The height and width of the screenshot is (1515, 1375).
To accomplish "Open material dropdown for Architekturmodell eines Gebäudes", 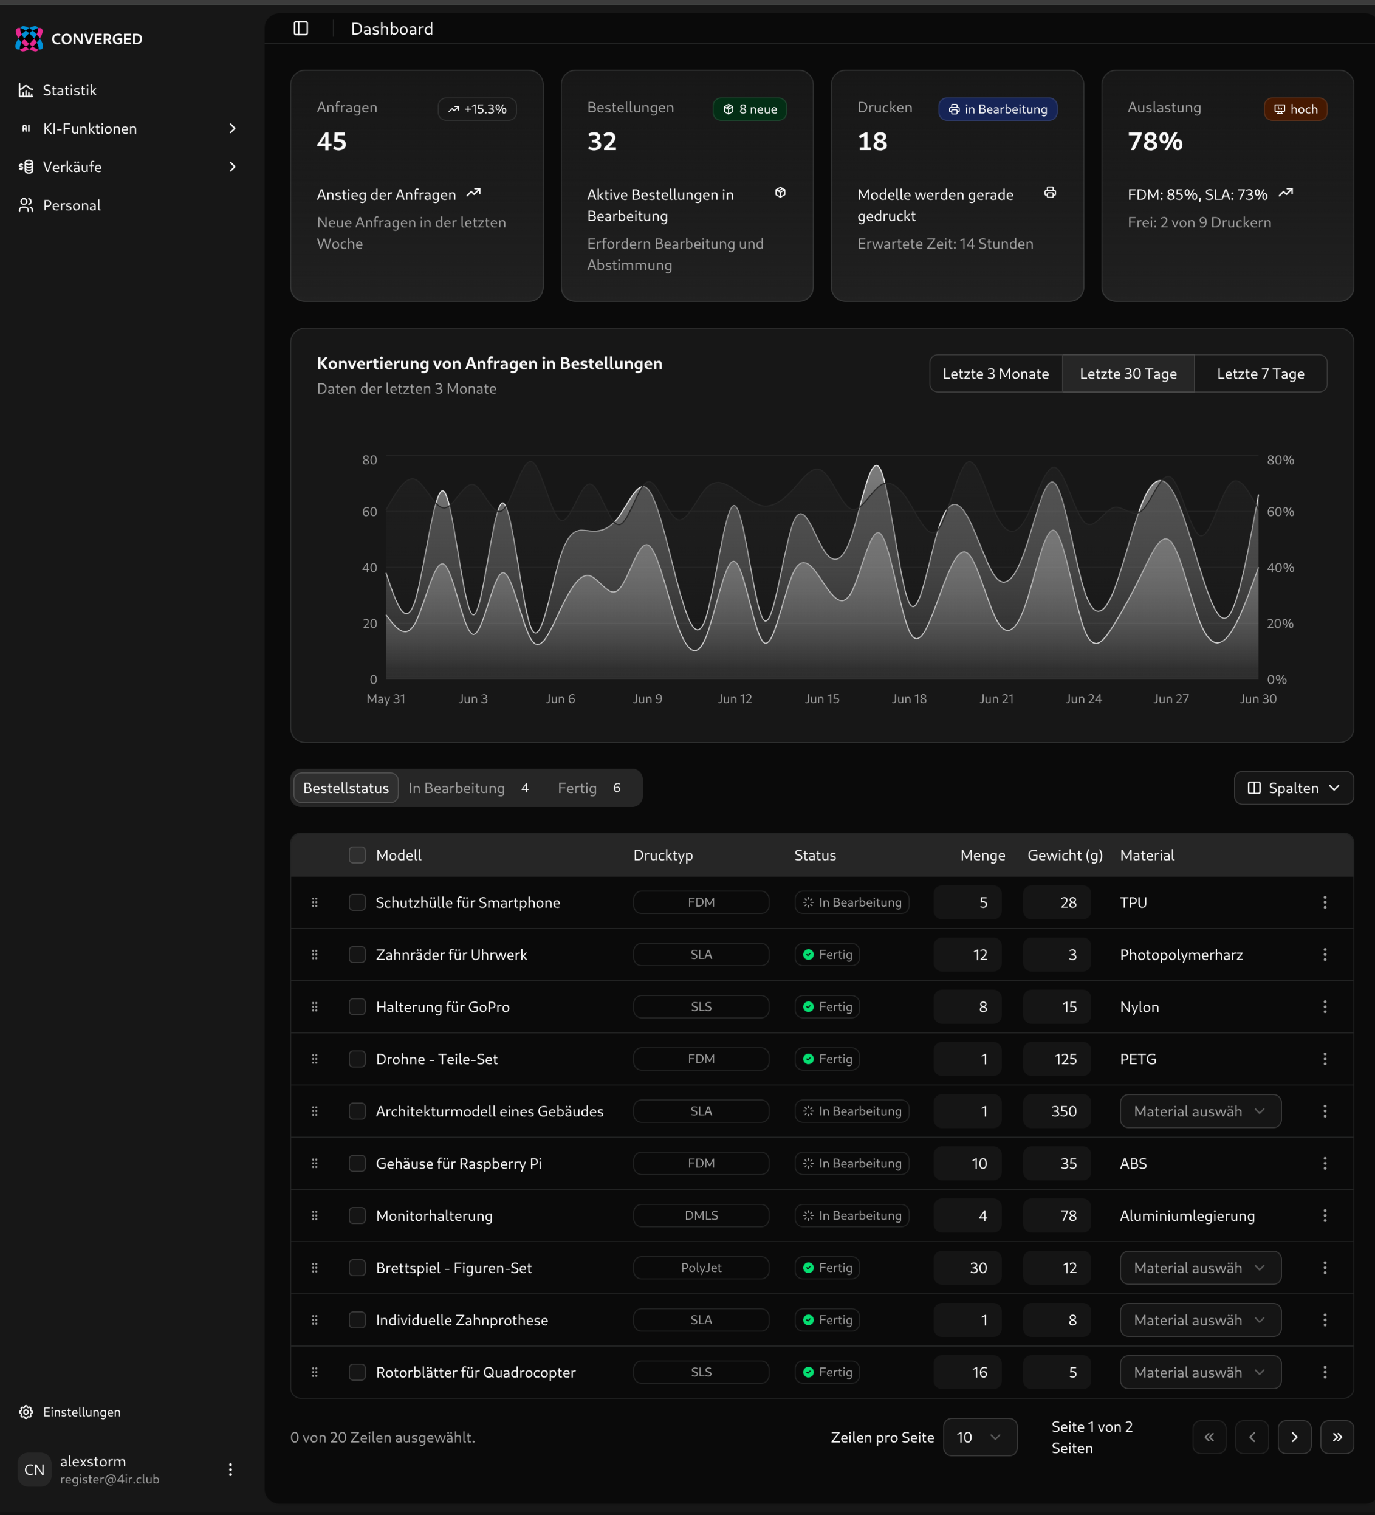I will point(1200,1111).
